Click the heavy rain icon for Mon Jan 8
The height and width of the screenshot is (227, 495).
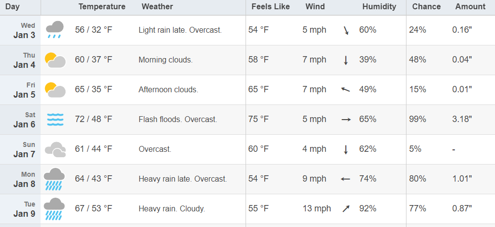pos(54,179)
